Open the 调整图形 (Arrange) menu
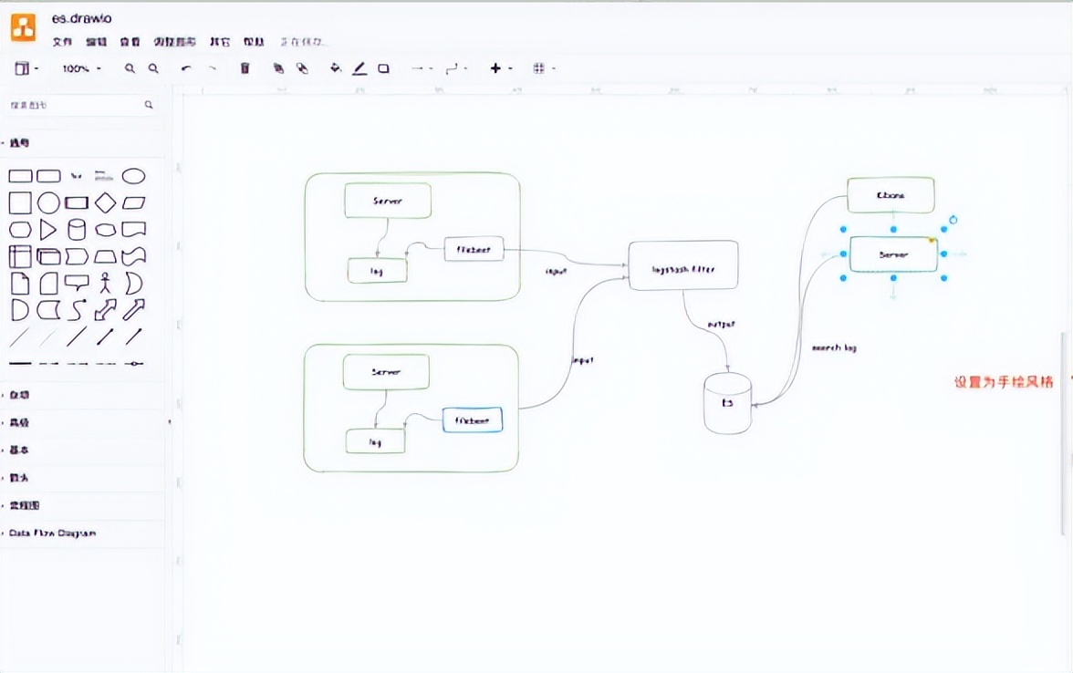1073x673 pixels. tap(174, 42)
